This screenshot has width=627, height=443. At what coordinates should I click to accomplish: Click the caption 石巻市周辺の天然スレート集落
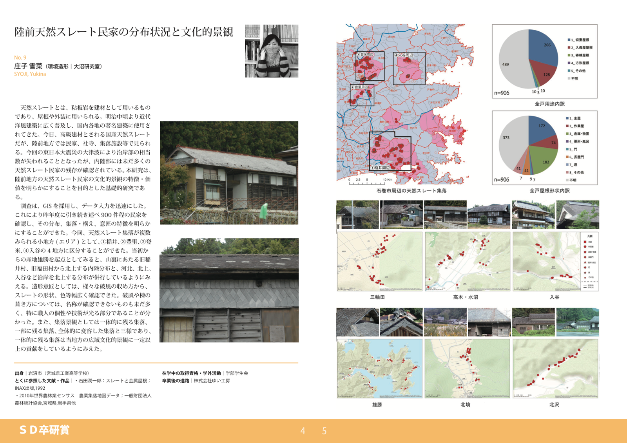411,191
